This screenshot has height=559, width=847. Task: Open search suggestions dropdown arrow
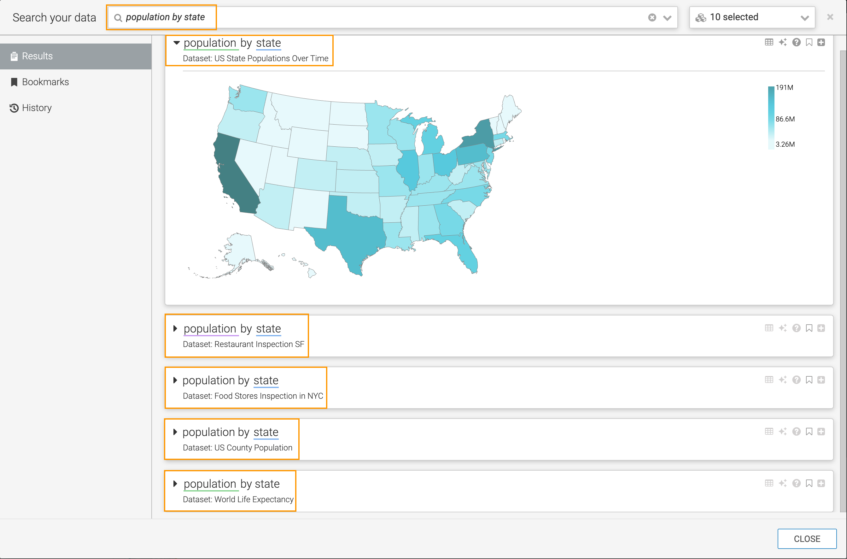pos(667,18)
